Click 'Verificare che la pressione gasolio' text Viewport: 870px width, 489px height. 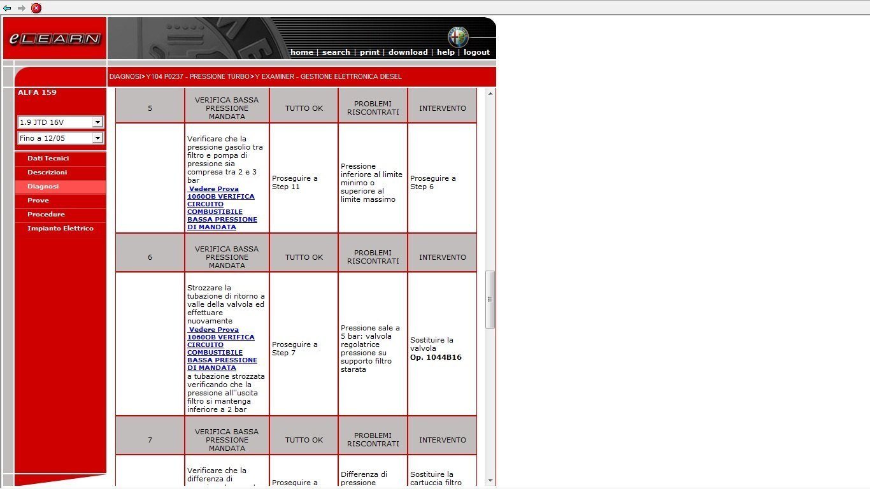(x=225, y=159)
